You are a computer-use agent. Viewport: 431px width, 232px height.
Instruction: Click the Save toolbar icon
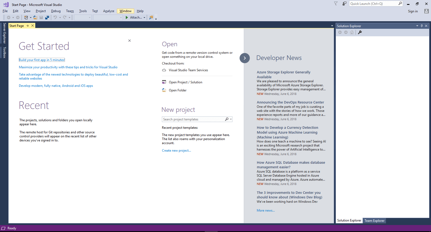click(x=41, y=17)
